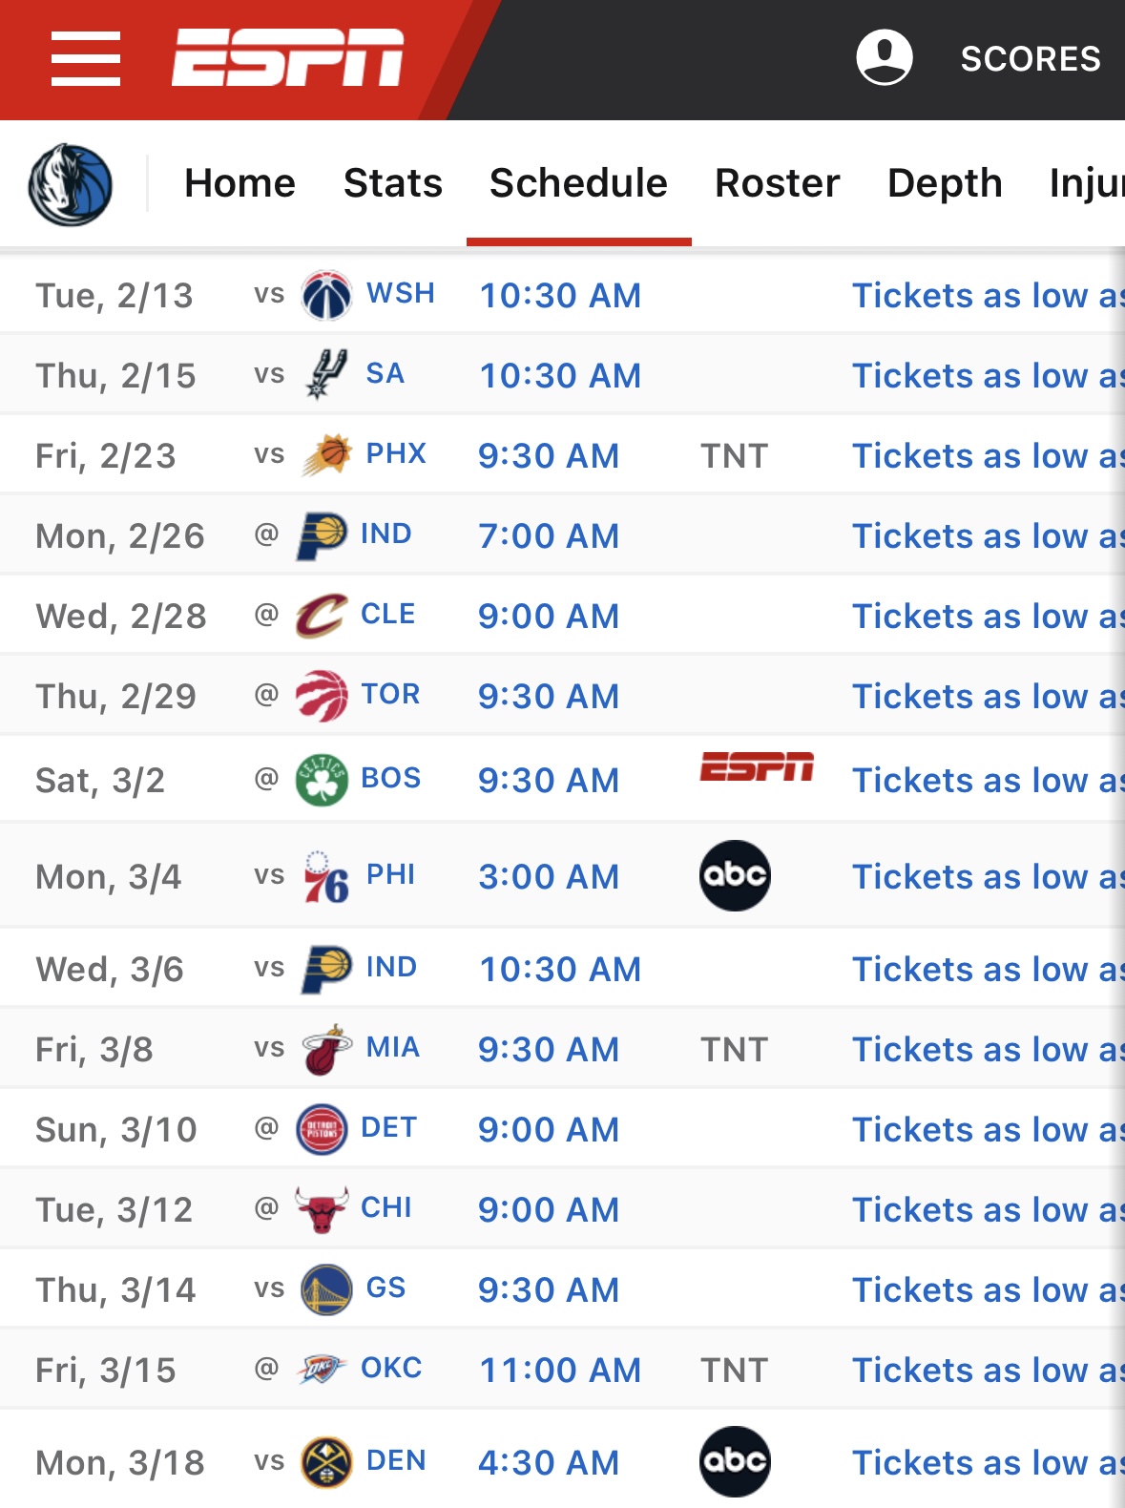The height and width of the screenshot is (1508, 1125).
Task: Open tickets link for the 3/15 OKC game
Action: [x=987, y=1371]
